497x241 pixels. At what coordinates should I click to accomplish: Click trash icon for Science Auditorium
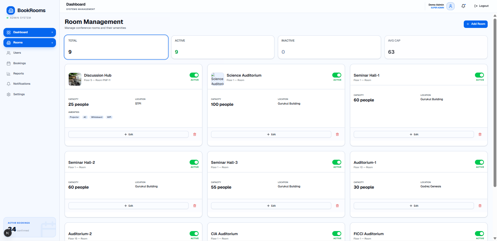click(x=337, y=134)
